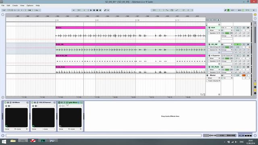Open Q4 Mono plug-in window wrench
The height and width of the screenshot is (145, 258).
[10, 102]
